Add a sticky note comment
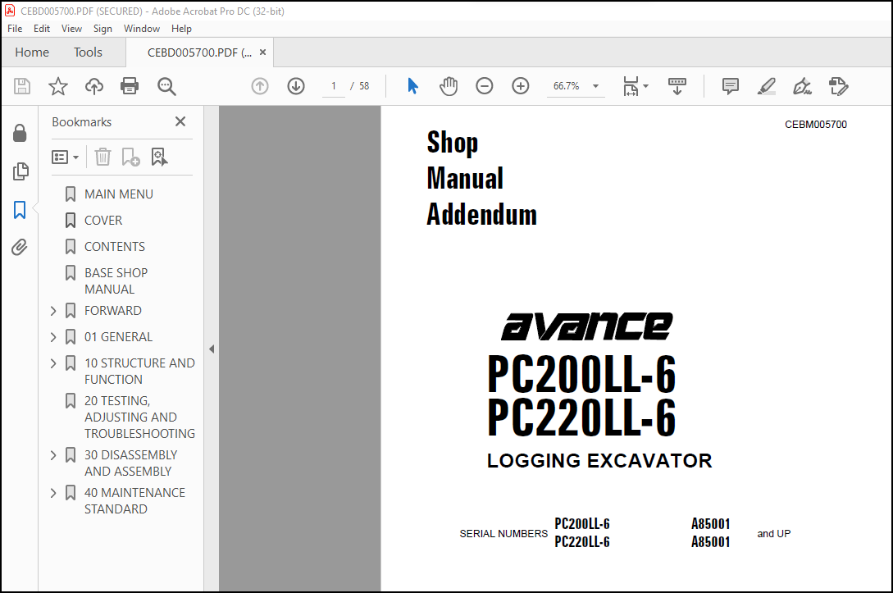Screen dimensions: 893x593 (730, 86)
